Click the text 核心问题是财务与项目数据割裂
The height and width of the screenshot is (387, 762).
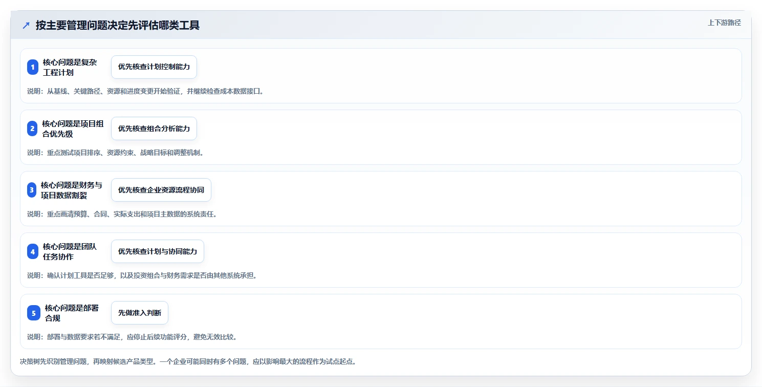coord(72,190)
